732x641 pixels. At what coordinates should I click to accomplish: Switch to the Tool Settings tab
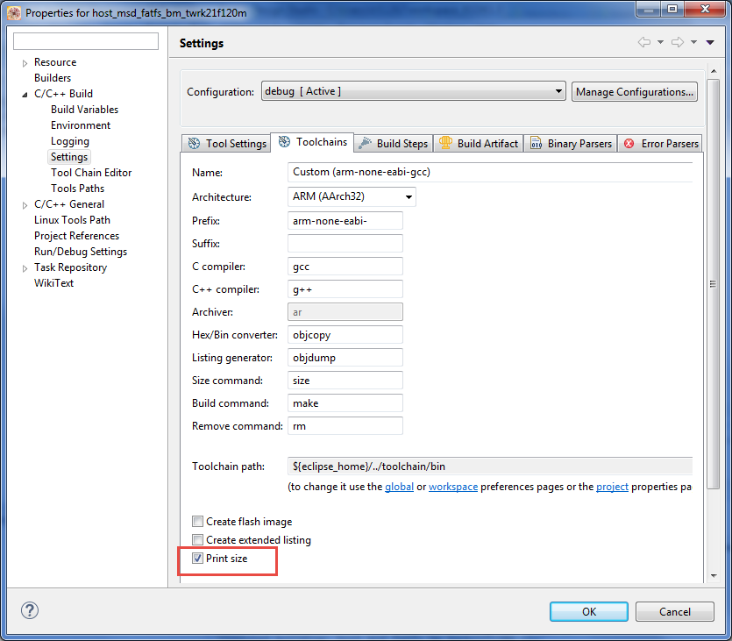click(226, 143)
